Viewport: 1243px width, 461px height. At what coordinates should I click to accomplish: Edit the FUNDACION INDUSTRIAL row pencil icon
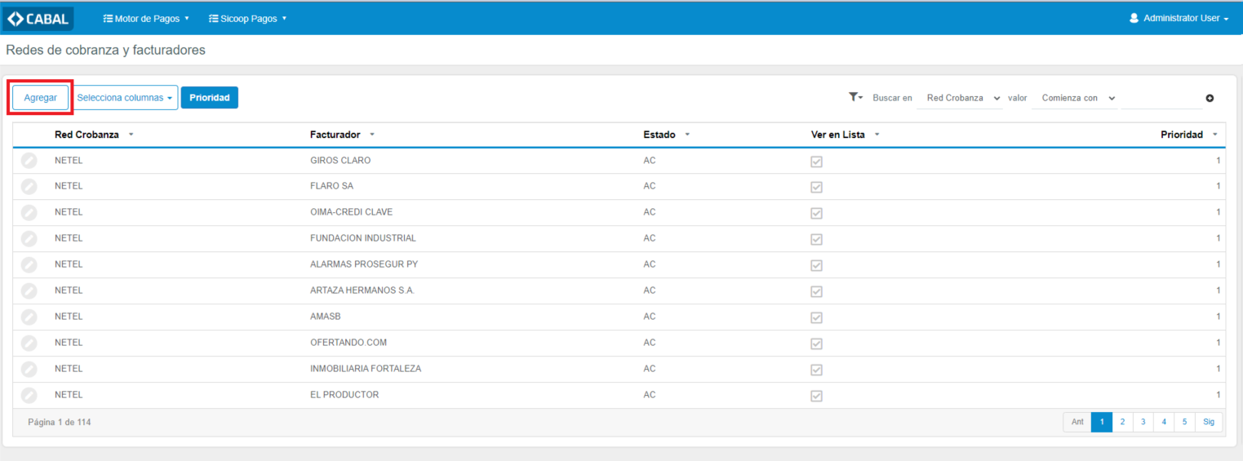tap(29, 239)
